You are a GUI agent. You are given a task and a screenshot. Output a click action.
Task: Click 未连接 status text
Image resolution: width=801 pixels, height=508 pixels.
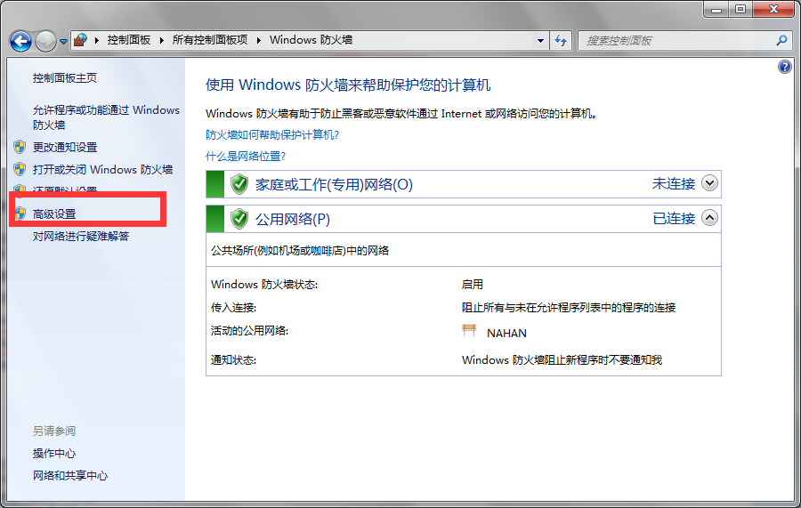click(674, 184)
